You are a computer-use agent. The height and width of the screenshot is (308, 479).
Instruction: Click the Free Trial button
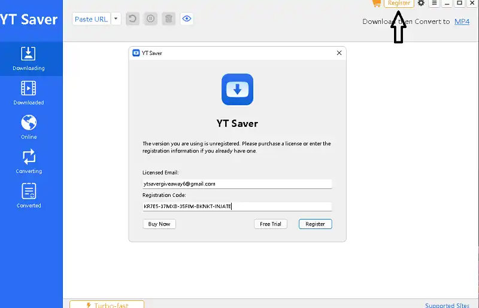click(271, 224)
